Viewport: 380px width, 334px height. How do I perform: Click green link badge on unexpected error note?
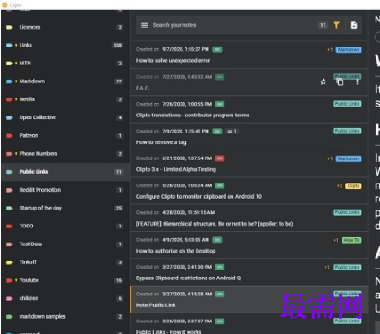(x=217, y=49)
